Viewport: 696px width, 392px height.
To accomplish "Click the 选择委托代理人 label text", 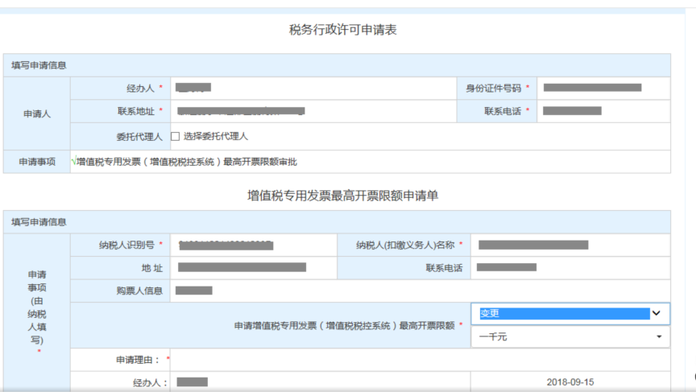I will (x=215, y=137).
